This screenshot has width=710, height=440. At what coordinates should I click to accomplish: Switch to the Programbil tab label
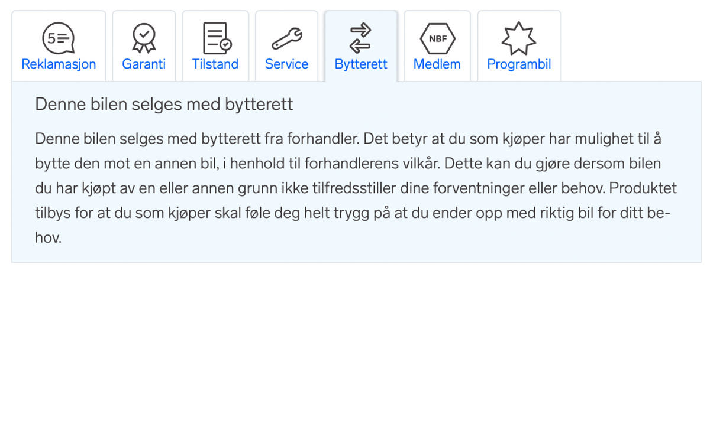pyautogui.click(x=519, y=64)
